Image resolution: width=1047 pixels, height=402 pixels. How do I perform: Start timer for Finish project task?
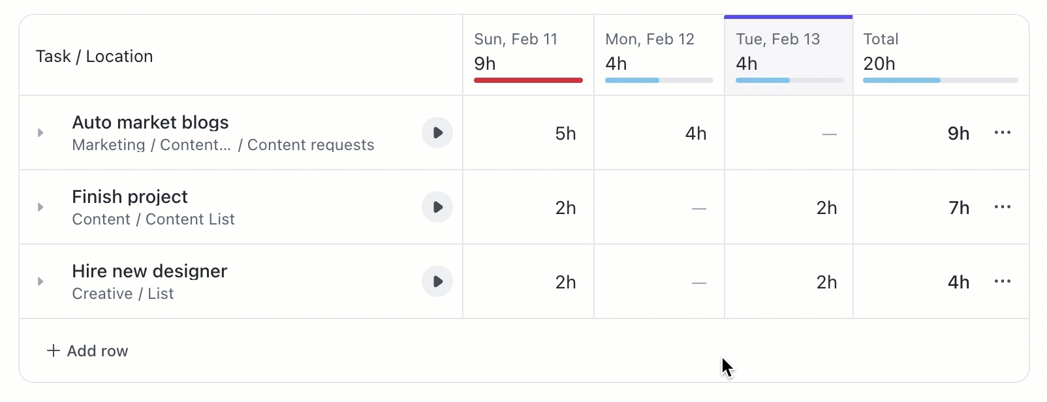coord(437,207)
